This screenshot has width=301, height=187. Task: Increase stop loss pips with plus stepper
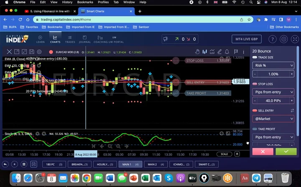292,100
